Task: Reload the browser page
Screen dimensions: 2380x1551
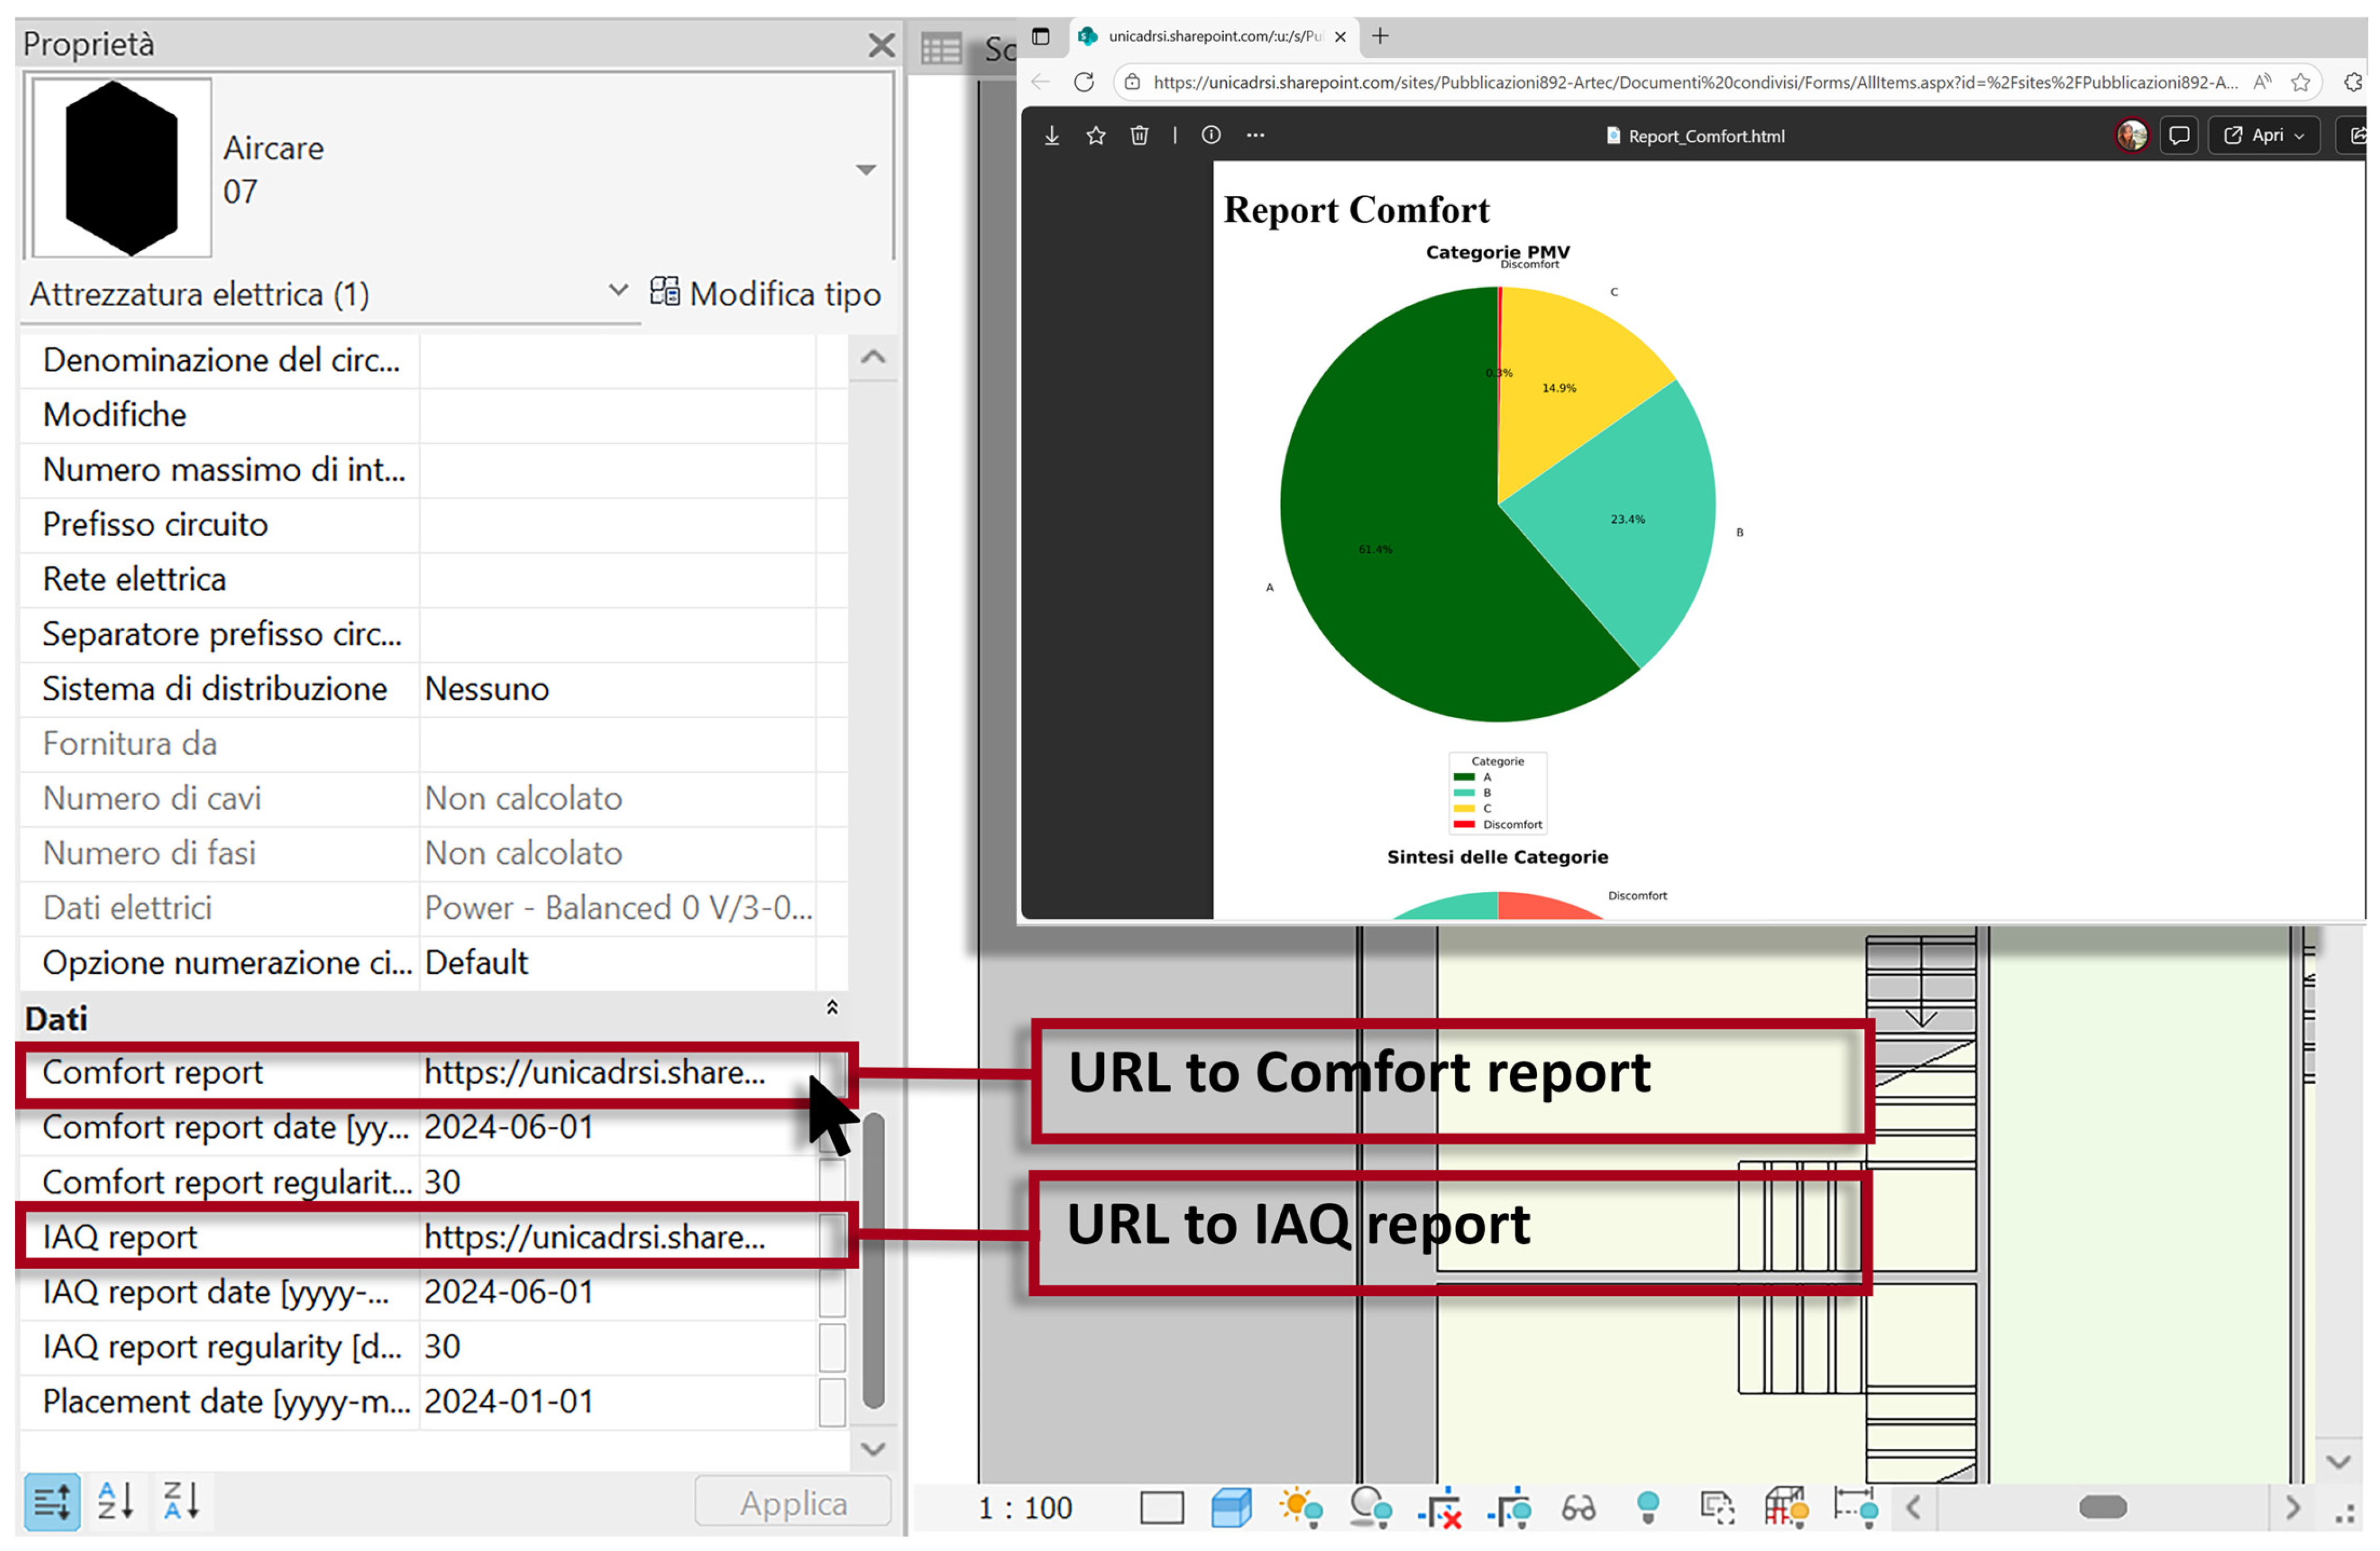Action: point(1084,82)
